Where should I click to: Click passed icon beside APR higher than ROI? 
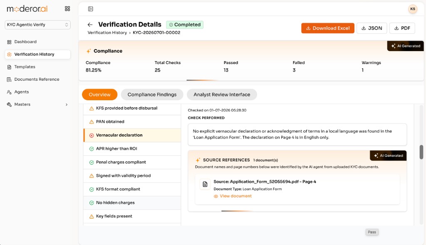[x=92, y=149]
